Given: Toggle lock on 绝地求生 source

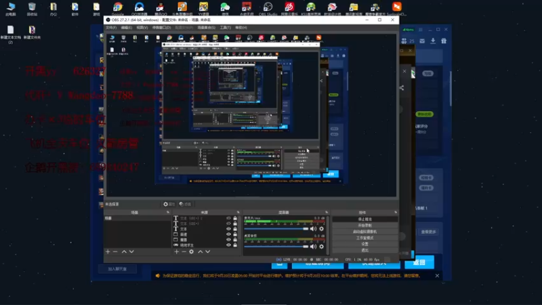Looking at the screenshot, I should [235, 245].
